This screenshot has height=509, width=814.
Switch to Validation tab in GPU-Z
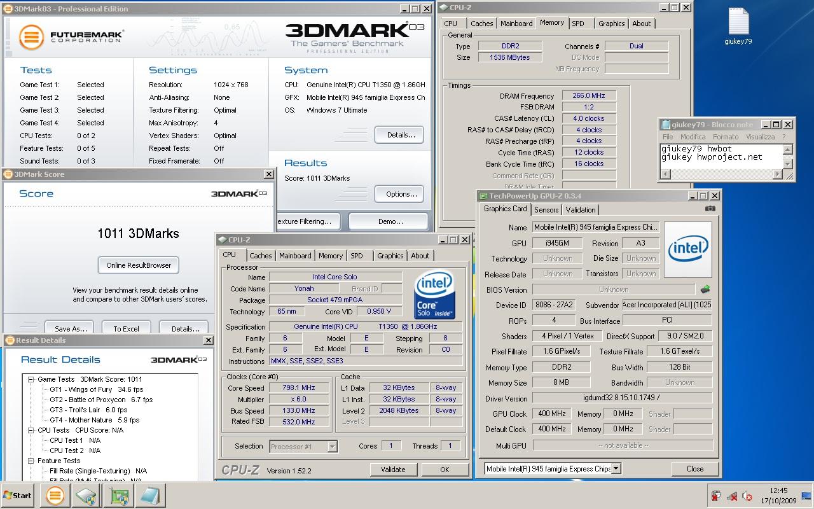[581, 210]
